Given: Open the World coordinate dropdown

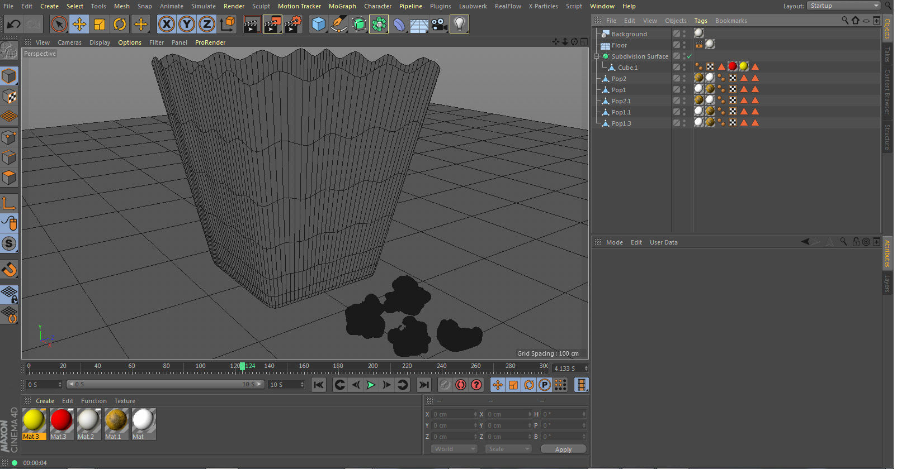Looking at the screenshot, I should (454, 449).
